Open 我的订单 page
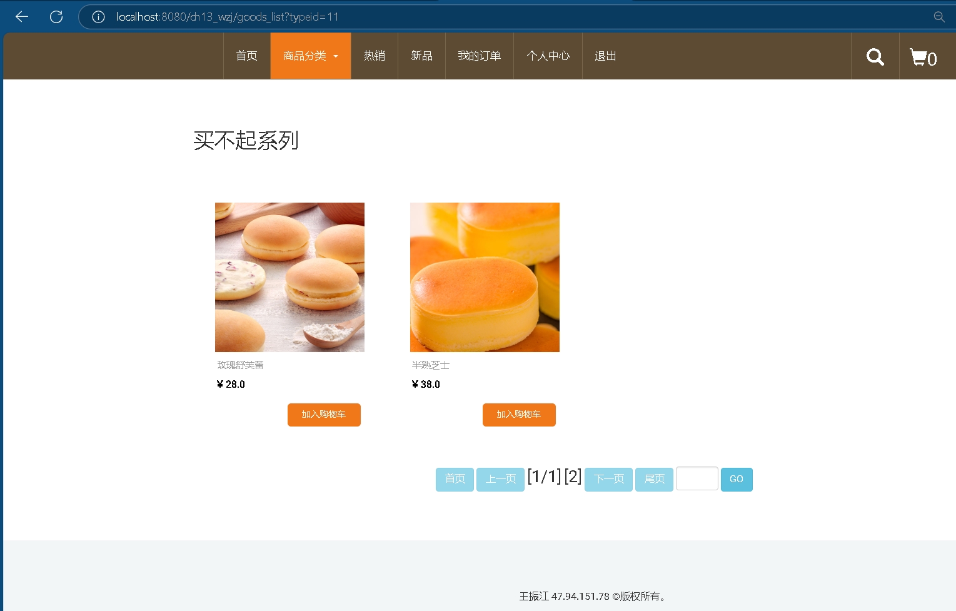This screenshot has width=956, height=611. (479, 56)
